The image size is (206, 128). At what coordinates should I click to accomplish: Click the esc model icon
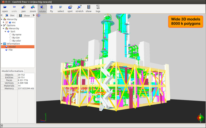(x=10, y=22)
